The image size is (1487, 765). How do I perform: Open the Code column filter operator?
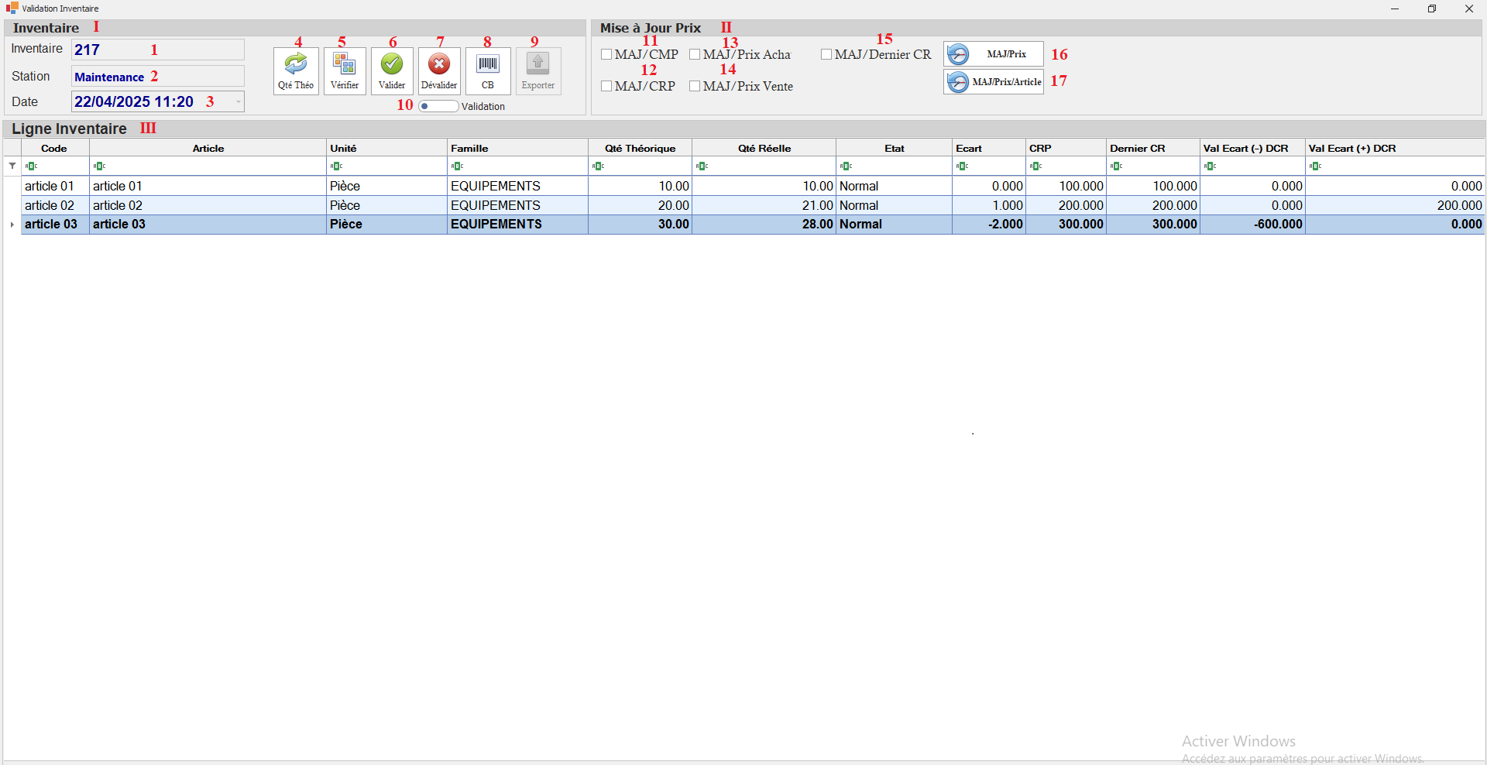pos(31,166)
